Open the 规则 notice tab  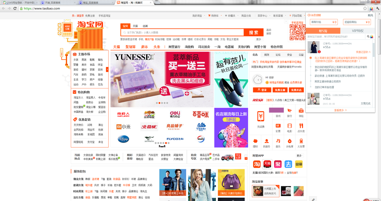267,55
